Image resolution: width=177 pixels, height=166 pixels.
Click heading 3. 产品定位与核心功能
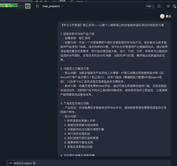pyautogui.click(x=75, y=103)
